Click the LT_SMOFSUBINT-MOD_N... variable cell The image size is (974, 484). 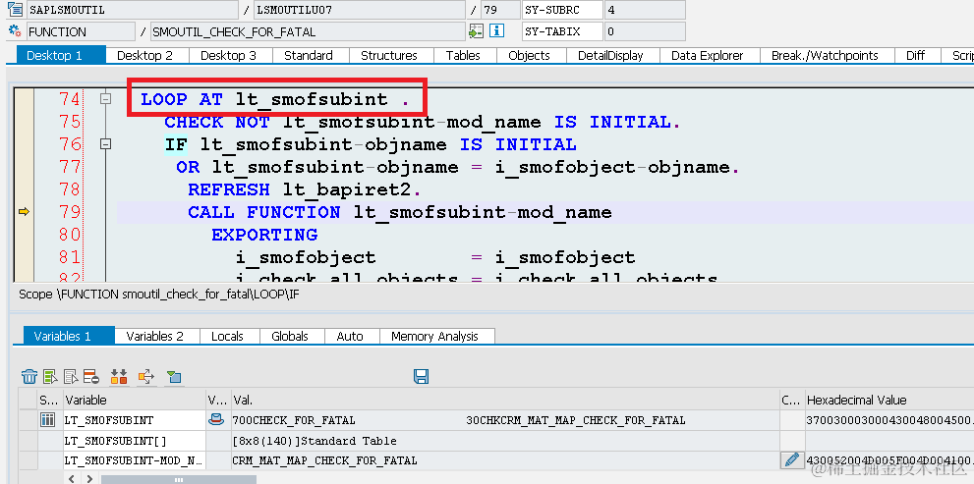tap(135, 460)
